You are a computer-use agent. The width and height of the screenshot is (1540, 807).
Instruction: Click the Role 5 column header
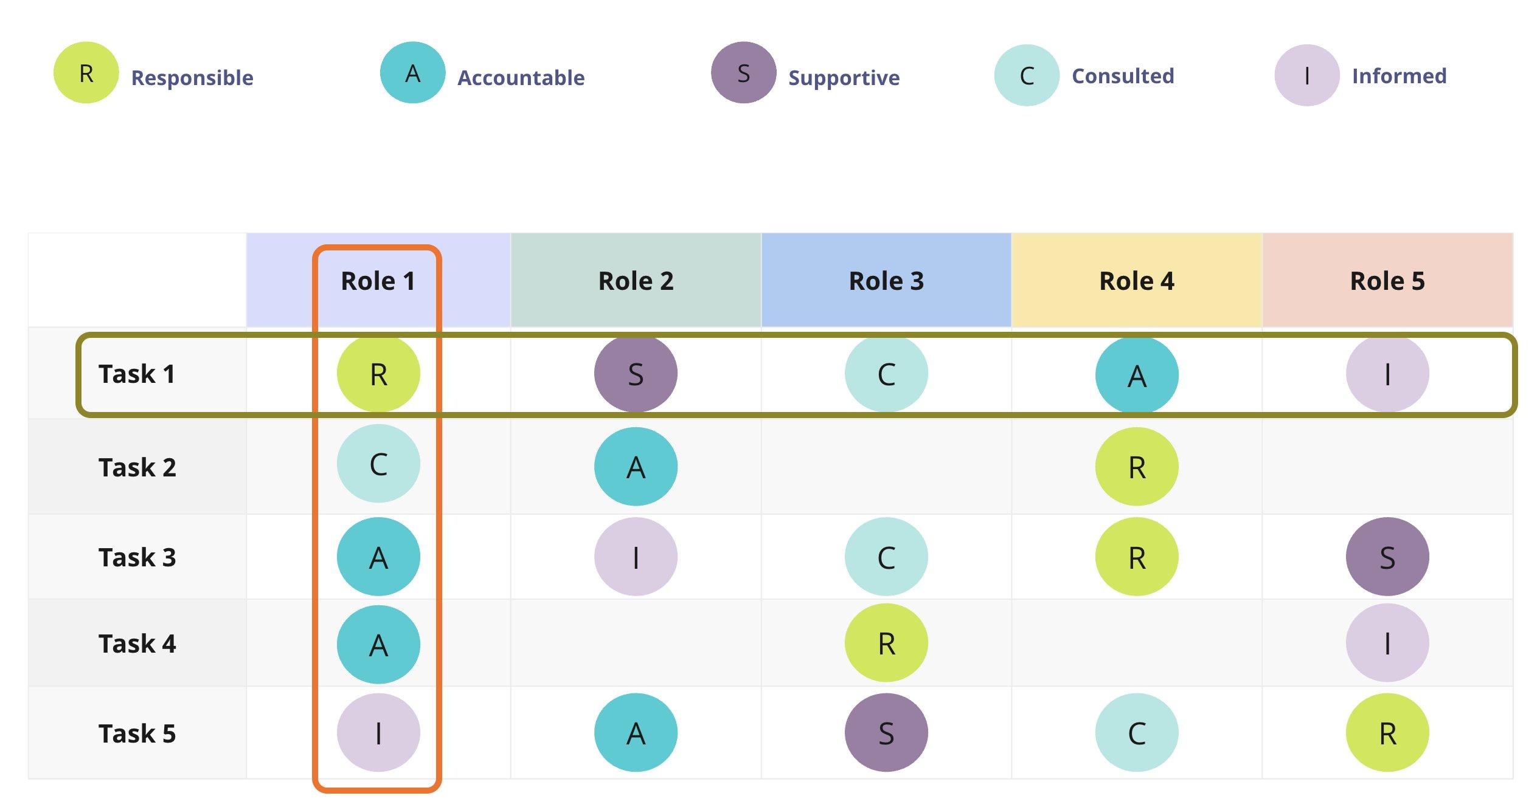point(1387,281)
